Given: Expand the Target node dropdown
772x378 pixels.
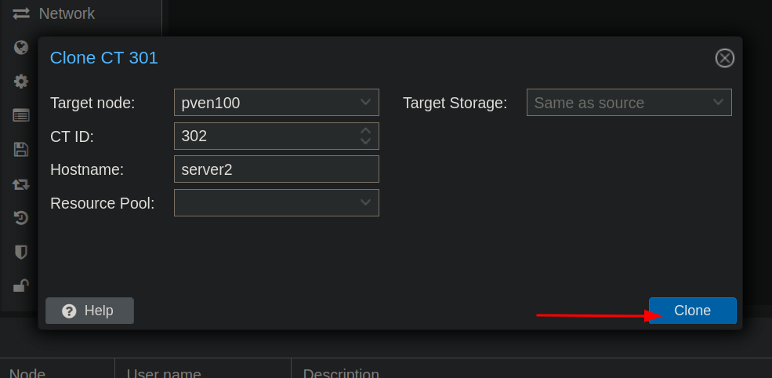Looking at the screenshot, I should tap(365, 103).
